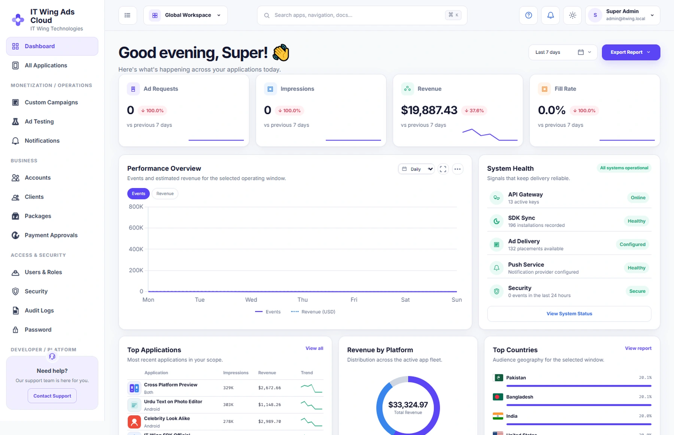
Task: Open the Last 7 days date range
Action: tap(563, 52)
